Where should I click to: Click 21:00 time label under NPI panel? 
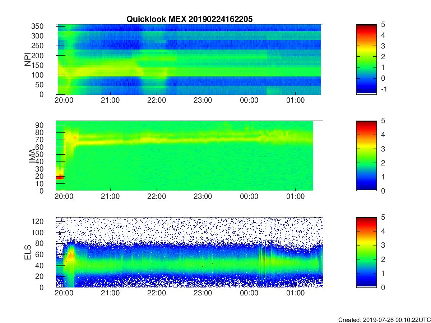(111, 100)
